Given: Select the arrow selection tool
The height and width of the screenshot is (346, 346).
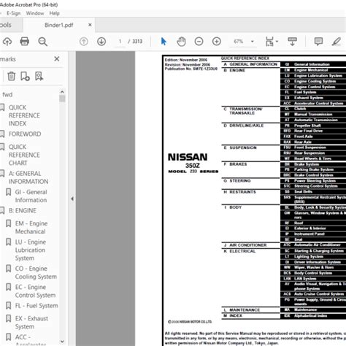Looking at the screenshot, I should pos(164,42).
